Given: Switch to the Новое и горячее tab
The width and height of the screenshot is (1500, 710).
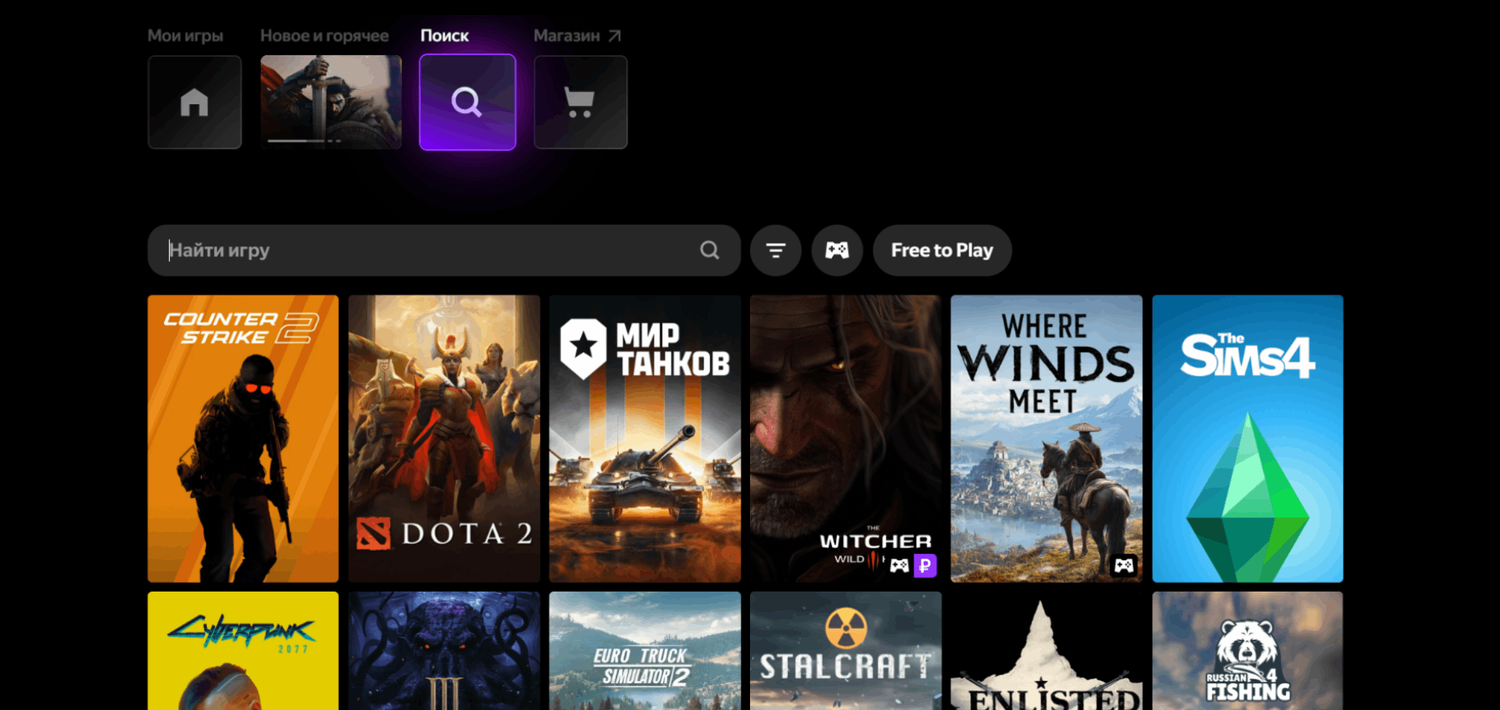Looking at the screenshot, I should coord(324,35).
